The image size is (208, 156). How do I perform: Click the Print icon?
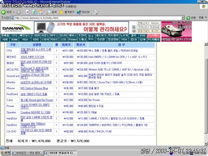click(x=96, y=12)
